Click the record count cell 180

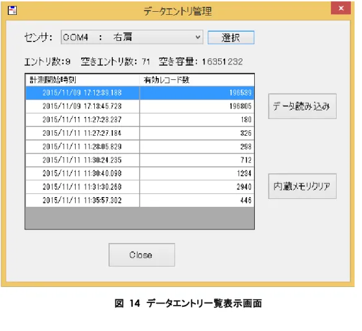point(197,120)
